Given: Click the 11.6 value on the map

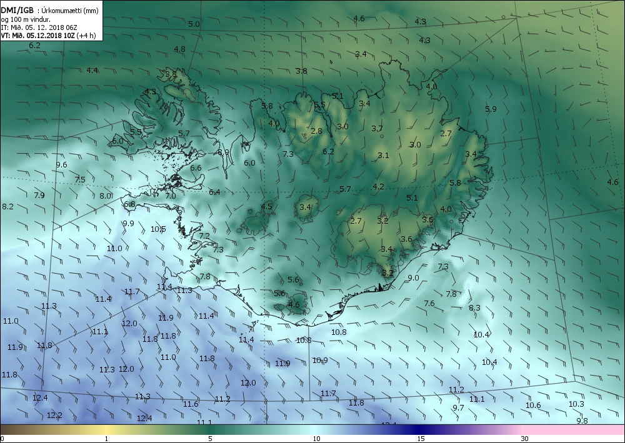Looking at the screenshot, I should (x=191, y=404).
